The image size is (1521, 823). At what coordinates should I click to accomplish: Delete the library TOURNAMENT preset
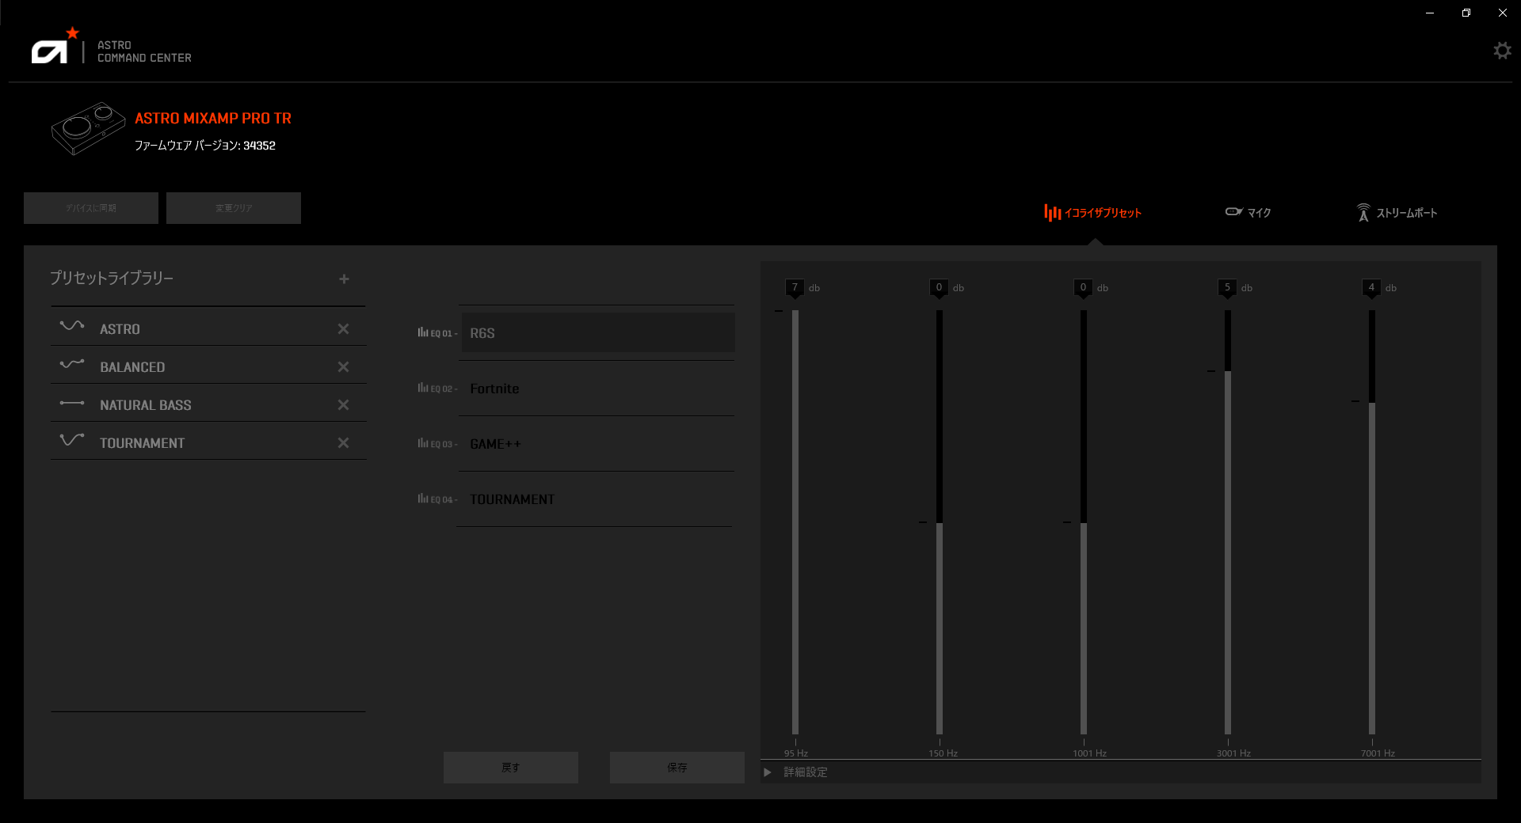(343, 442)
